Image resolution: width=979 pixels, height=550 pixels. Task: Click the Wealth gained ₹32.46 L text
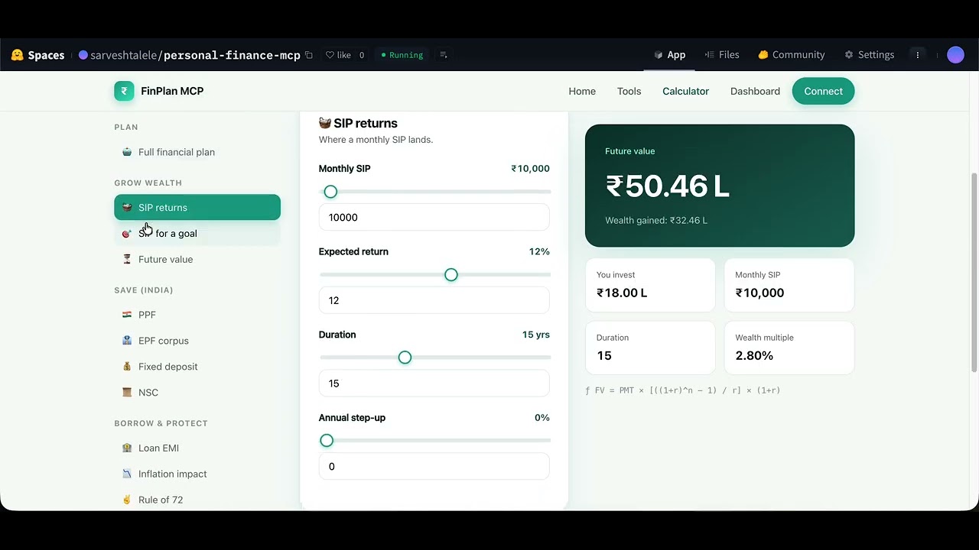(x=656, y=220)
